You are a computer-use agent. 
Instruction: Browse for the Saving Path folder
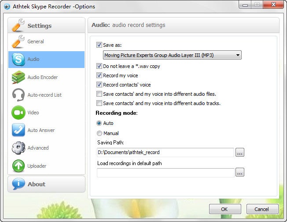[x=240, y=152]
